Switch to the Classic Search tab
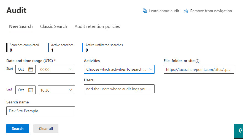The height and width of the screenshot is (139, 243). click(x=53, y=26)
